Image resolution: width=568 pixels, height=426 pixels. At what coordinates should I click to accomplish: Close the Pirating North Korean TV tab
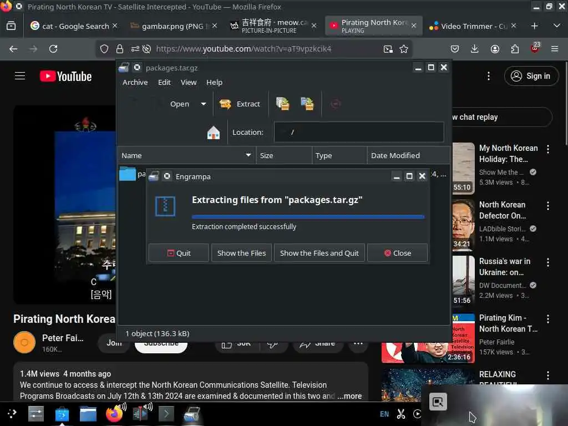pyautogui.click(x=414, y=26)
